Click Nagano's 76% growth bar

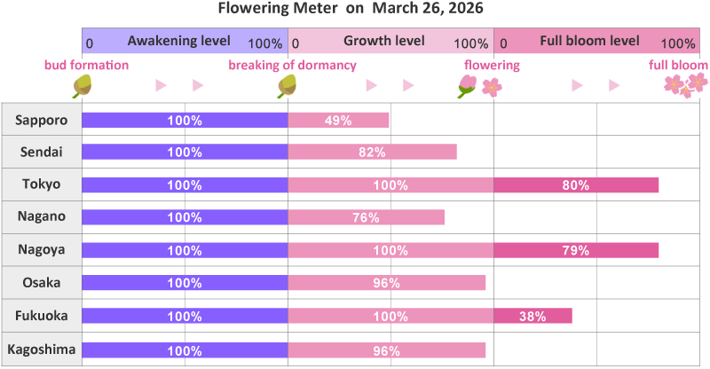[366, 217]
